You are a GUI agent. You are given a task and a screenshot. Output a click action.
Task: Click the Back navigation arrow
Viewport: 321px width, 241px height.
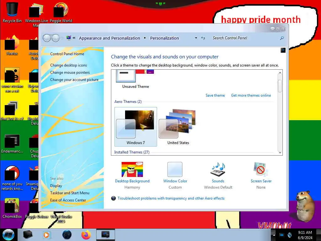(47, 38)
